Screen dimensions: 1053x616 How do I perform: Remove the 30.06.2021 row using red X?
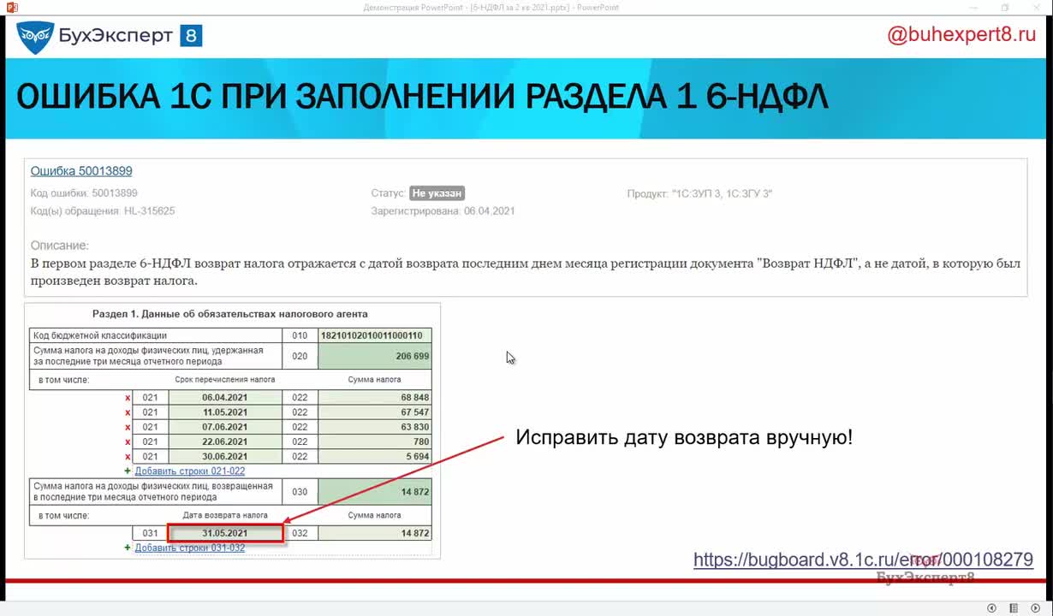click(x=128, y=457)
